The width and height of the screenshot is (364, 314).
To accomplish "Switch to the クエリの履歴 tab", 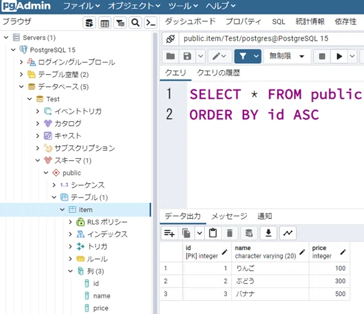I will click(219, 73).
